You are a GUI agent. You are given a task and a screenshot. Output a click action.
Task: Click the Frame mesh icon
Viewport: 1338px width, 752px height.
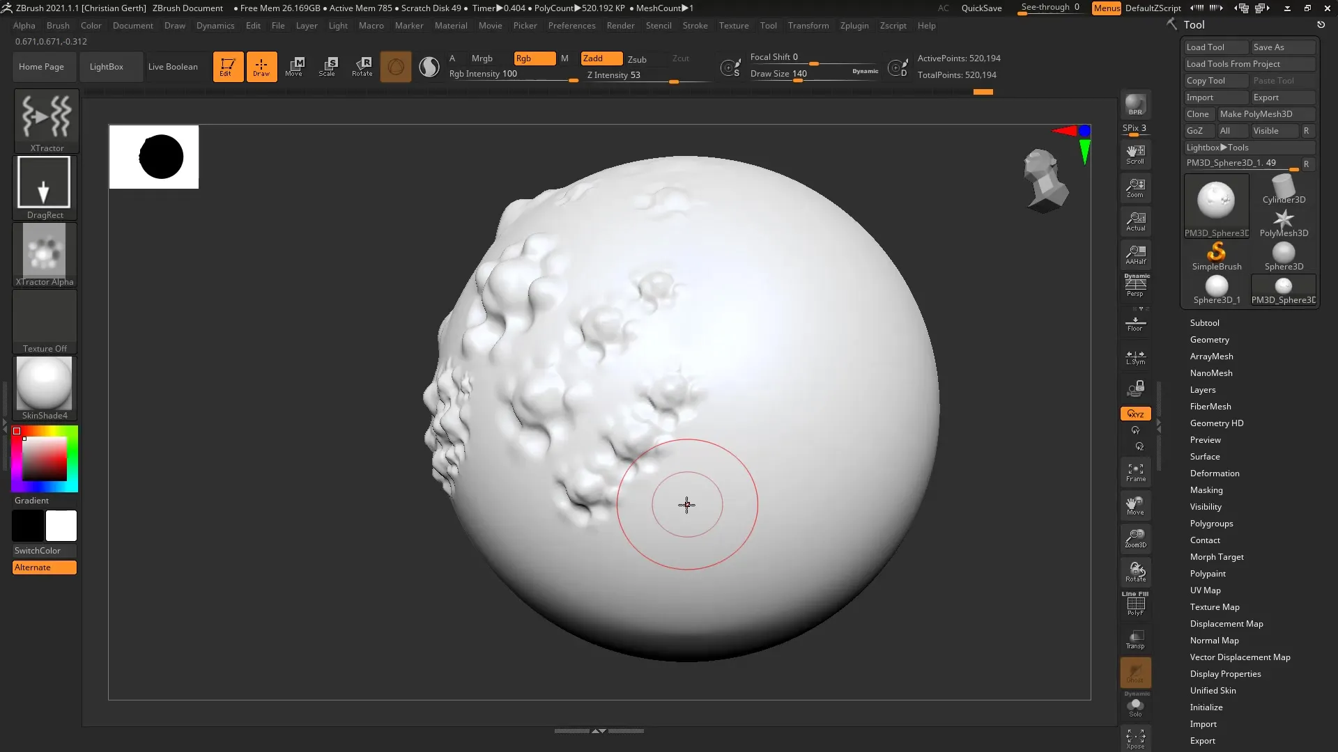coord(1135,472)
